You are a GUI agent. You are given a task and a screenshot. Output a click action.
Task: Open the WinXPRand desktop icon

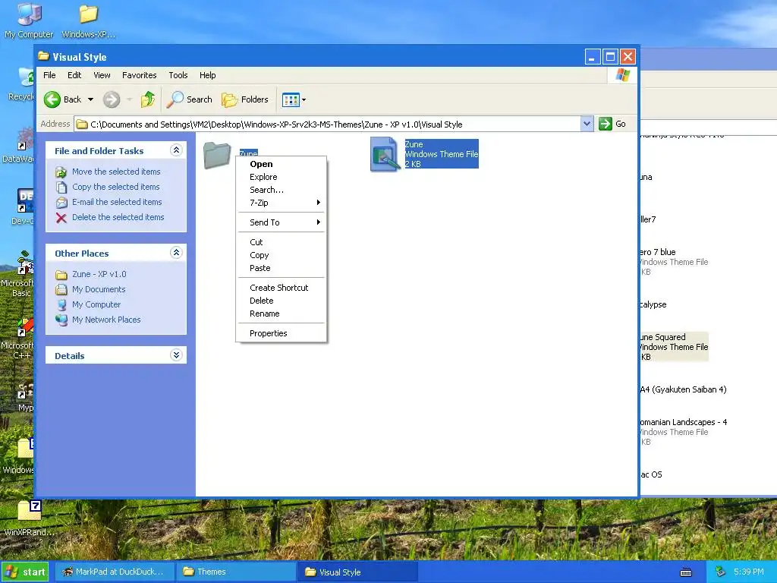(x=30, y=518)
